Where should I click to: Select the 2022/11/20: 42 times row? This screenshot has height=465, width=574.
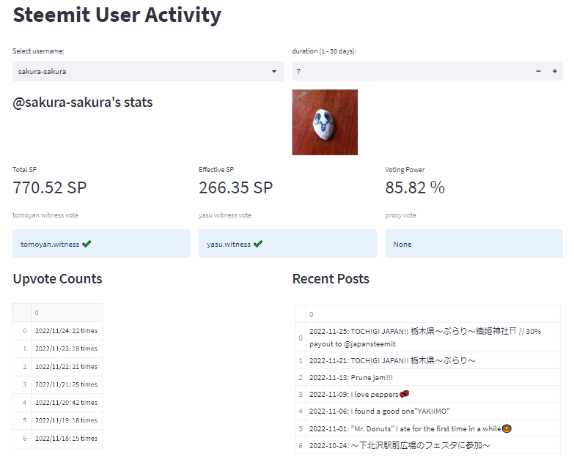(66, 402)
